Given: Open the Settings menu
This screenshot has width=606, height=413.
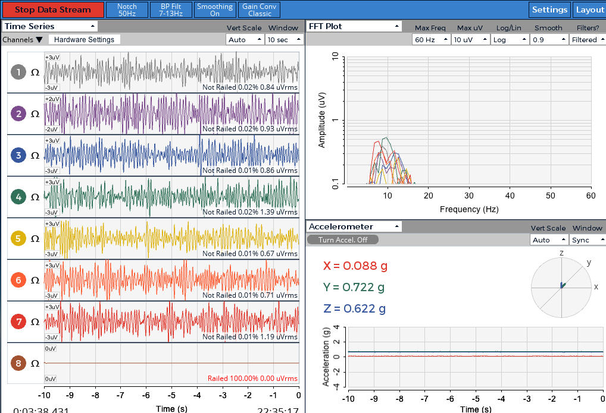Looking at the screenshot, I should 549,10.
